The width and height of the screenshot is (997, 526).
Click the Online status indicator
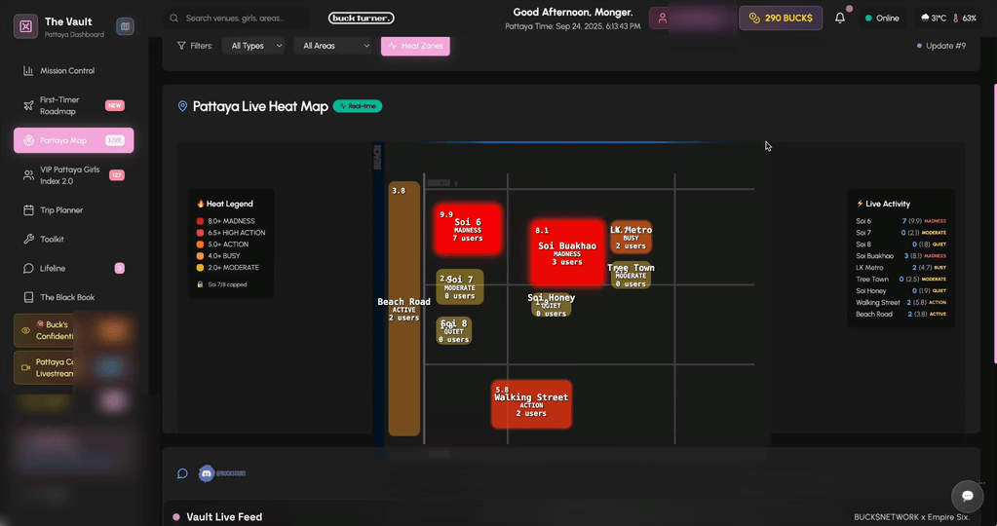882,18
